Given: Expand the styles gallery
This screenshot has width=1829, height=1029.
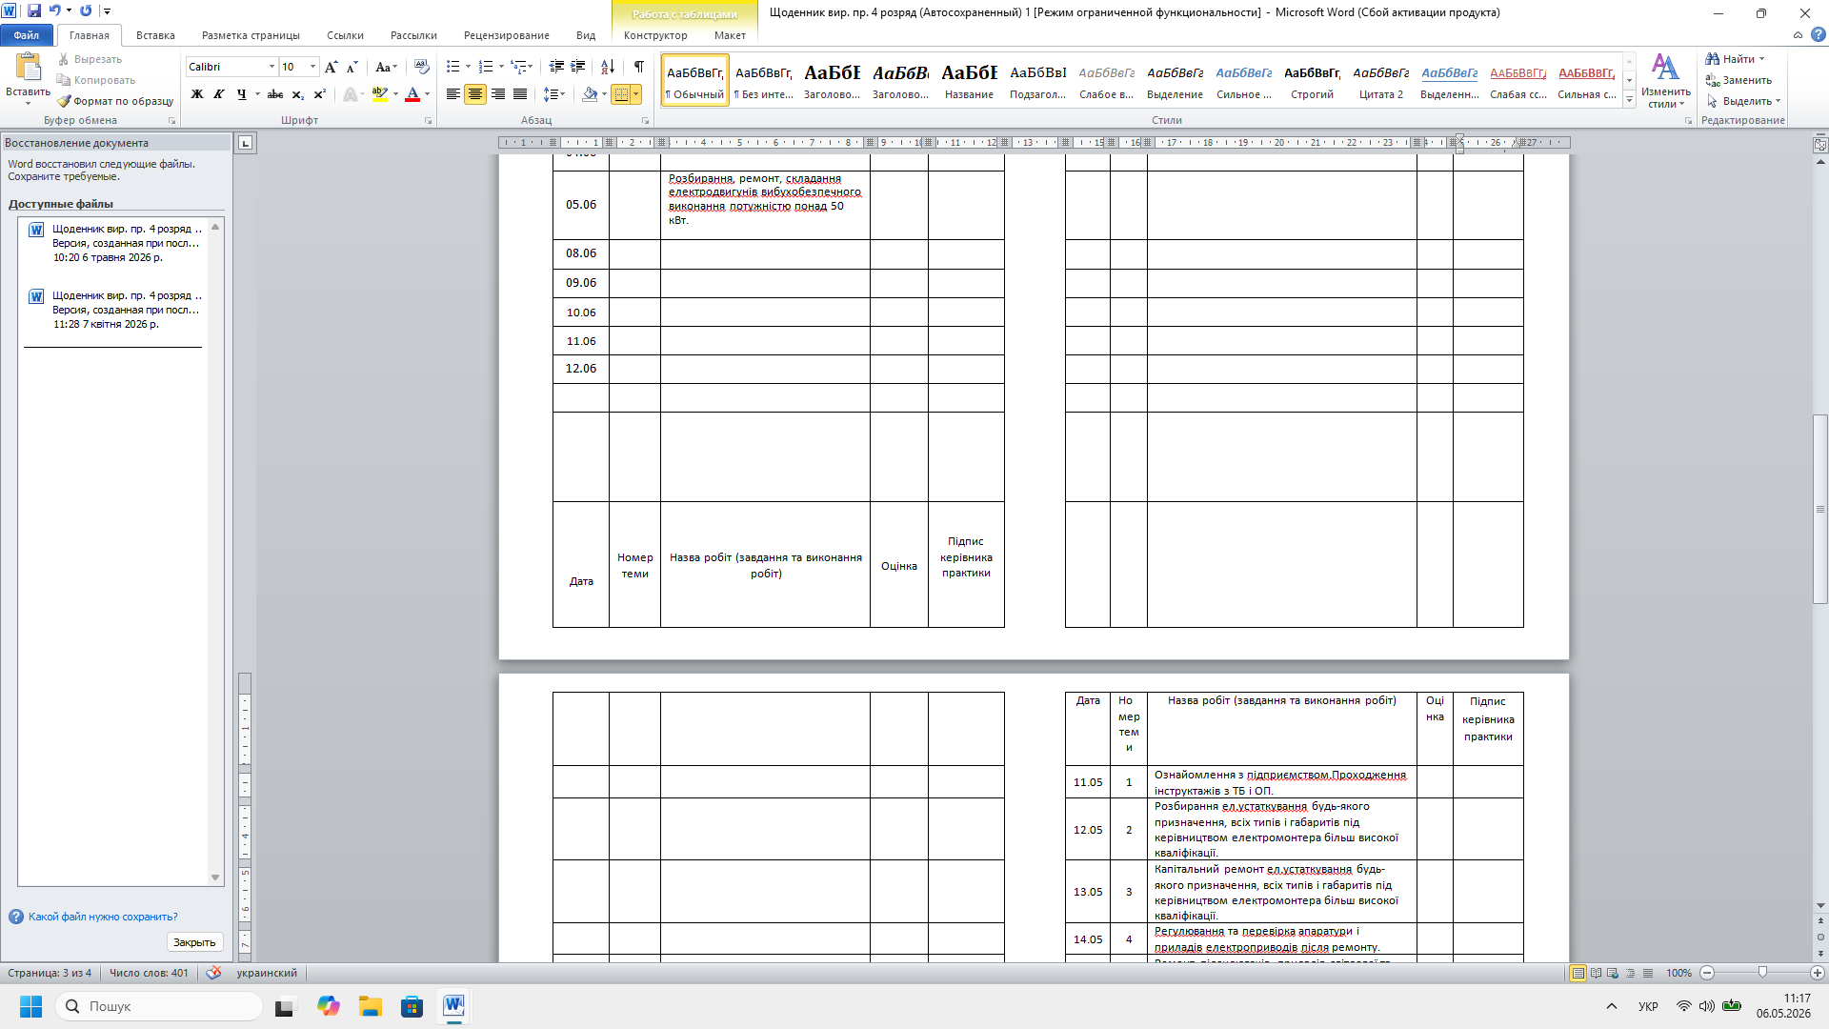Looking at the screenshot, I should [1630, 100].
